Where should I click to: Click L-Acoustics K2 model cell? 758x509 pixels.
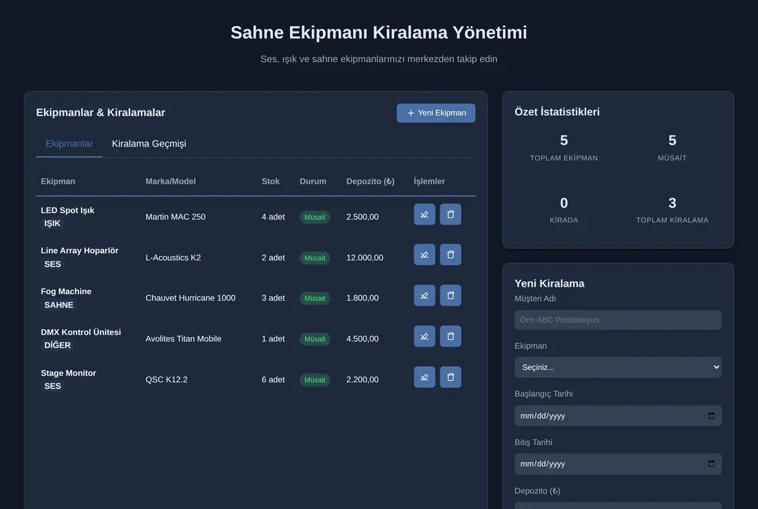tap(173, 258)
